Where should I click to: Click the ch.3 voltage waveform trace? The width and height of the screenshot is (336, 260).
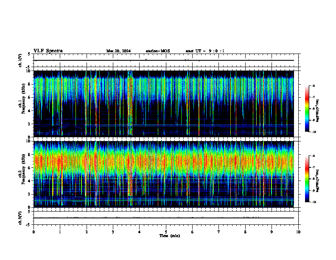point(164,218)
